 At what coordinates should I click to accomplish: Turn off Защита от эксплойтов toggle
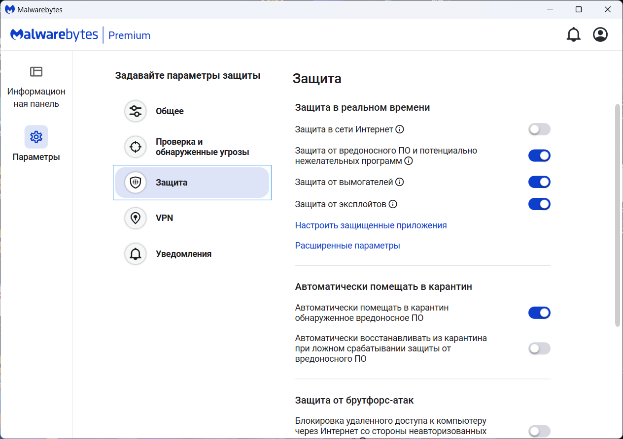click(x=539, y=204)
